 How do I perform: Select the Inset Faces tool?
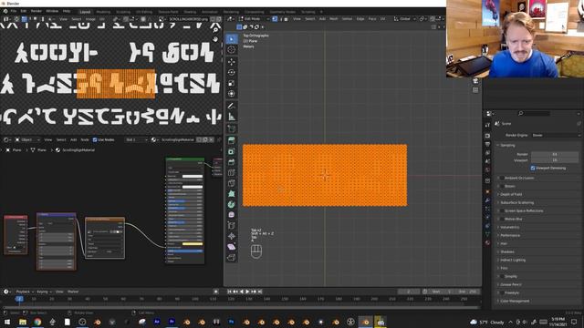(x=231, y=151)
